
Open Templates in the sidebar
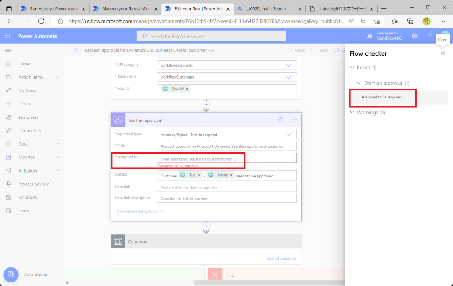pos(28,117)
